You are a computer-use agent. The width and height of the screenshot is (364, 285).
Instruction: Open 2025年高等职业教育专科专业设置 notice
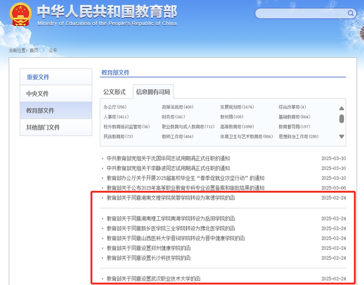186,188
